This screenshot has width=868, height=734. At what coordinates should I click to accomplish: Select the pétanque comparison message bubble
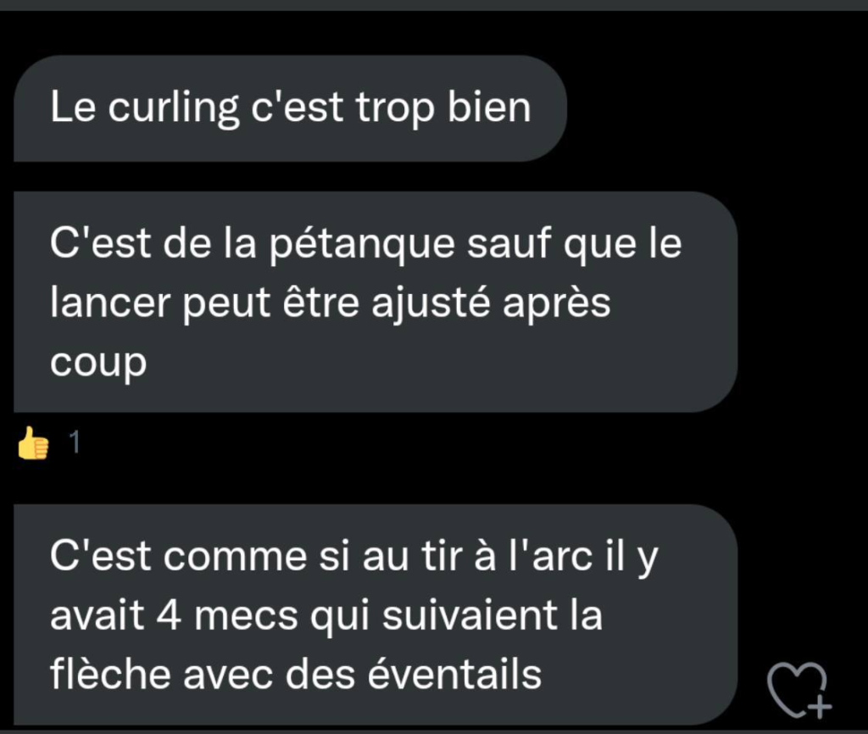376,302
